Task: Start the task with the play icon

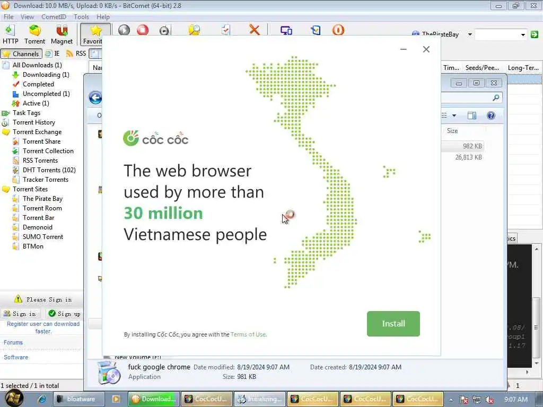Action: [124, 30]
